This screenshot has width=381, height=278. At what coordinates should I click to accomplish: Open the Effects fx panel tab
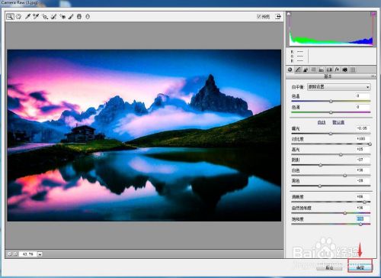337,69
